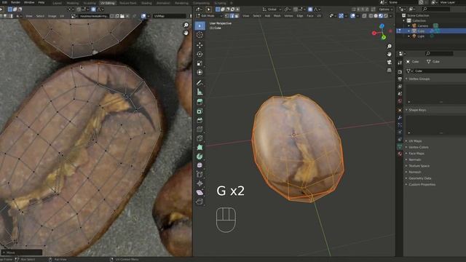
Task: Select the Rotate tool in viewport toolbar
Action: (200, 54)
